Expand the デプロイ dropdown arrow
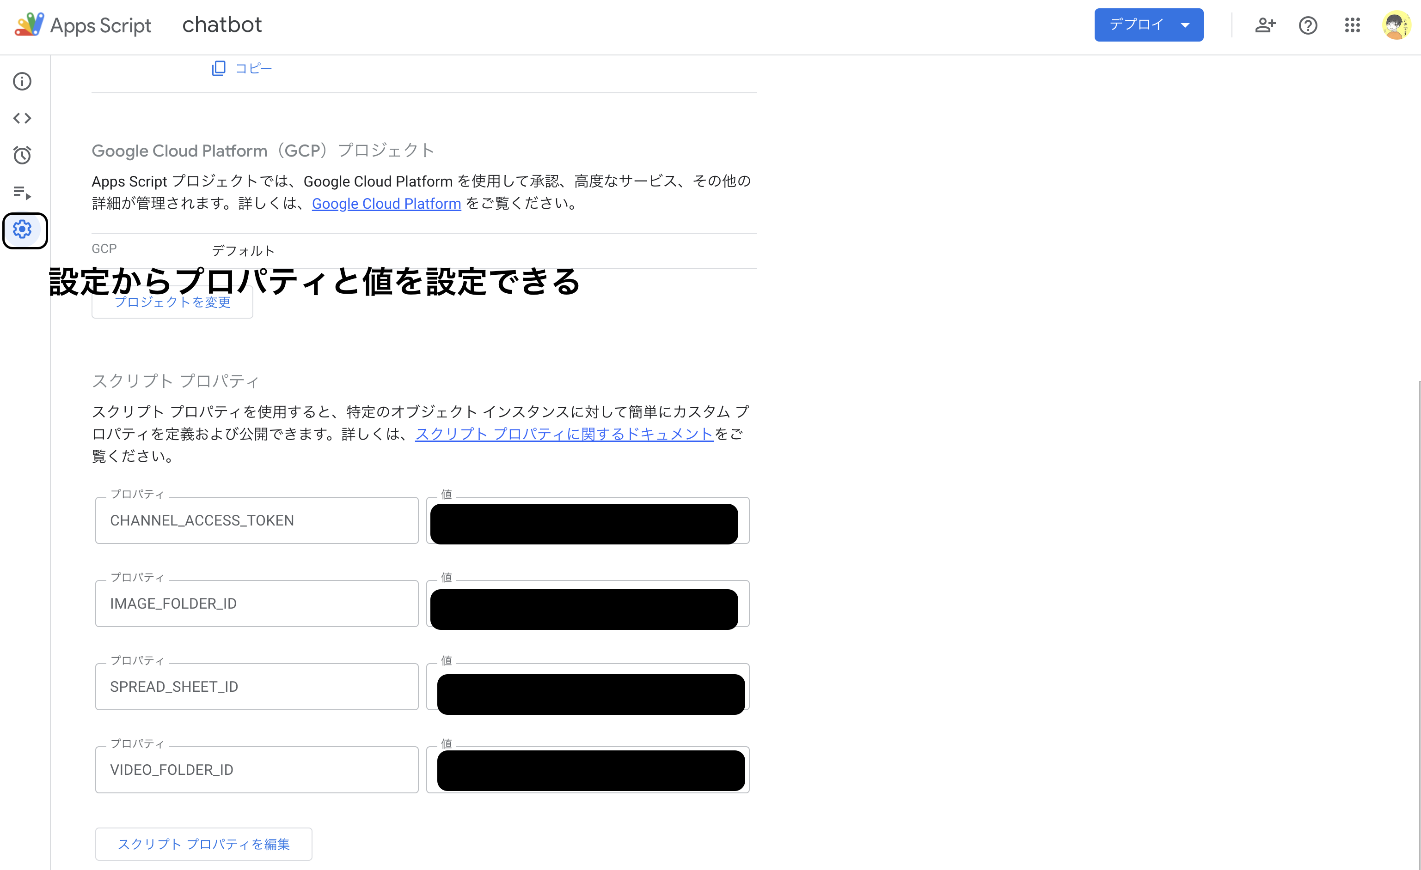 1185,25
